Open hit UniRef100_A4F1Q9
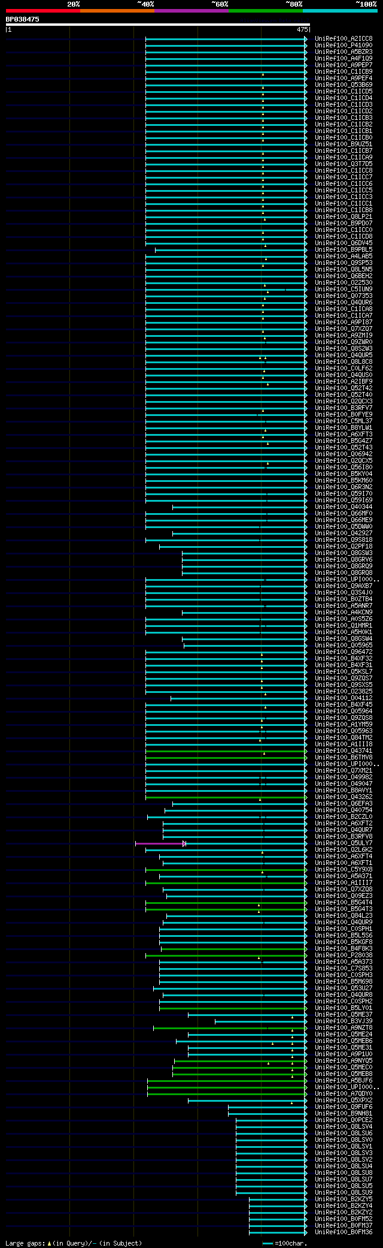Image resolution: width=383 pixels, height=1248 pixels. tap(344, 59)
